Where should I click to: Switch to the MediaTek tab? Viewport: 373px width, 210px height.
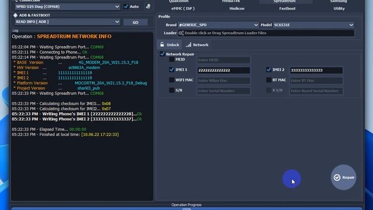pyautogui.click(x=231, y=1)
